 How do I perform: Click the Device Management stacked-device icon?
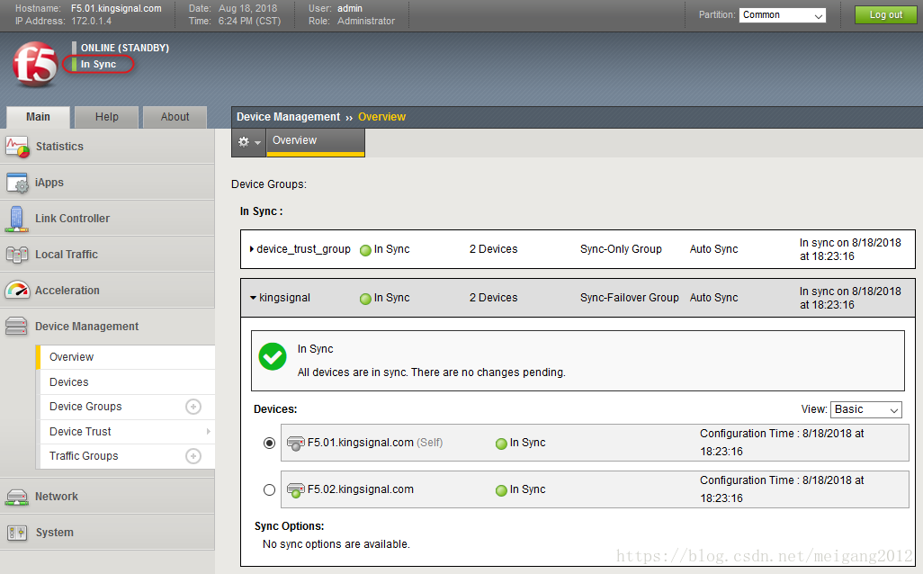16,327
